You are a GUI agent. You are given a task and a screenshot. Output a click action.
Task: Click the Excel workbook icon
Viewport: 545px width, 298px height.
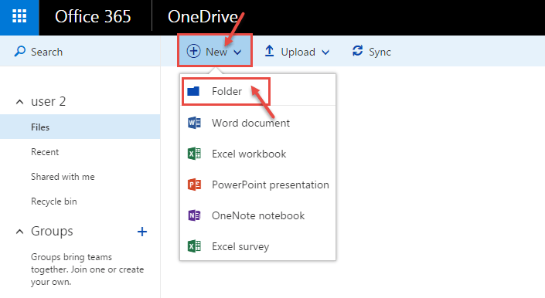coord(194,154)
